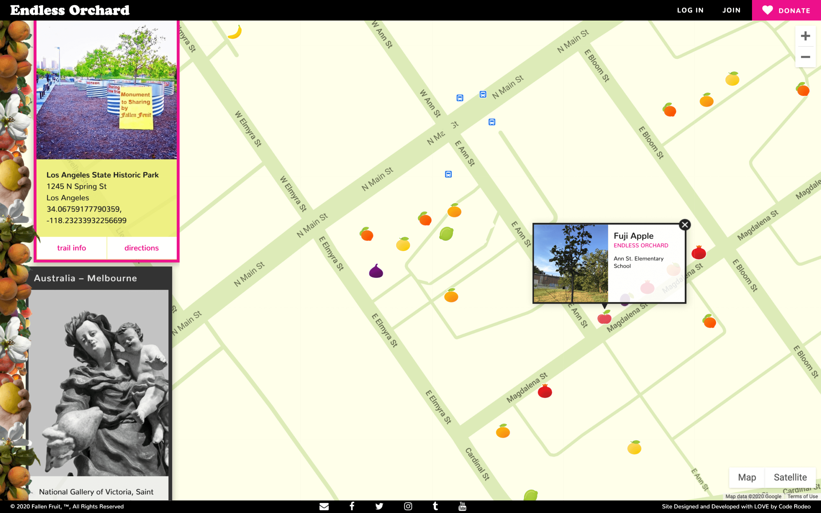
Task: Open directions to Los Angeles State Historic Park
Action: [141, 248]
